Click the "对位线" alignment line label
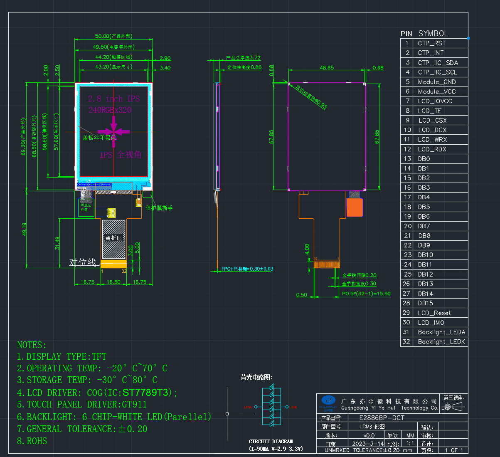 (x=82, y=262)
